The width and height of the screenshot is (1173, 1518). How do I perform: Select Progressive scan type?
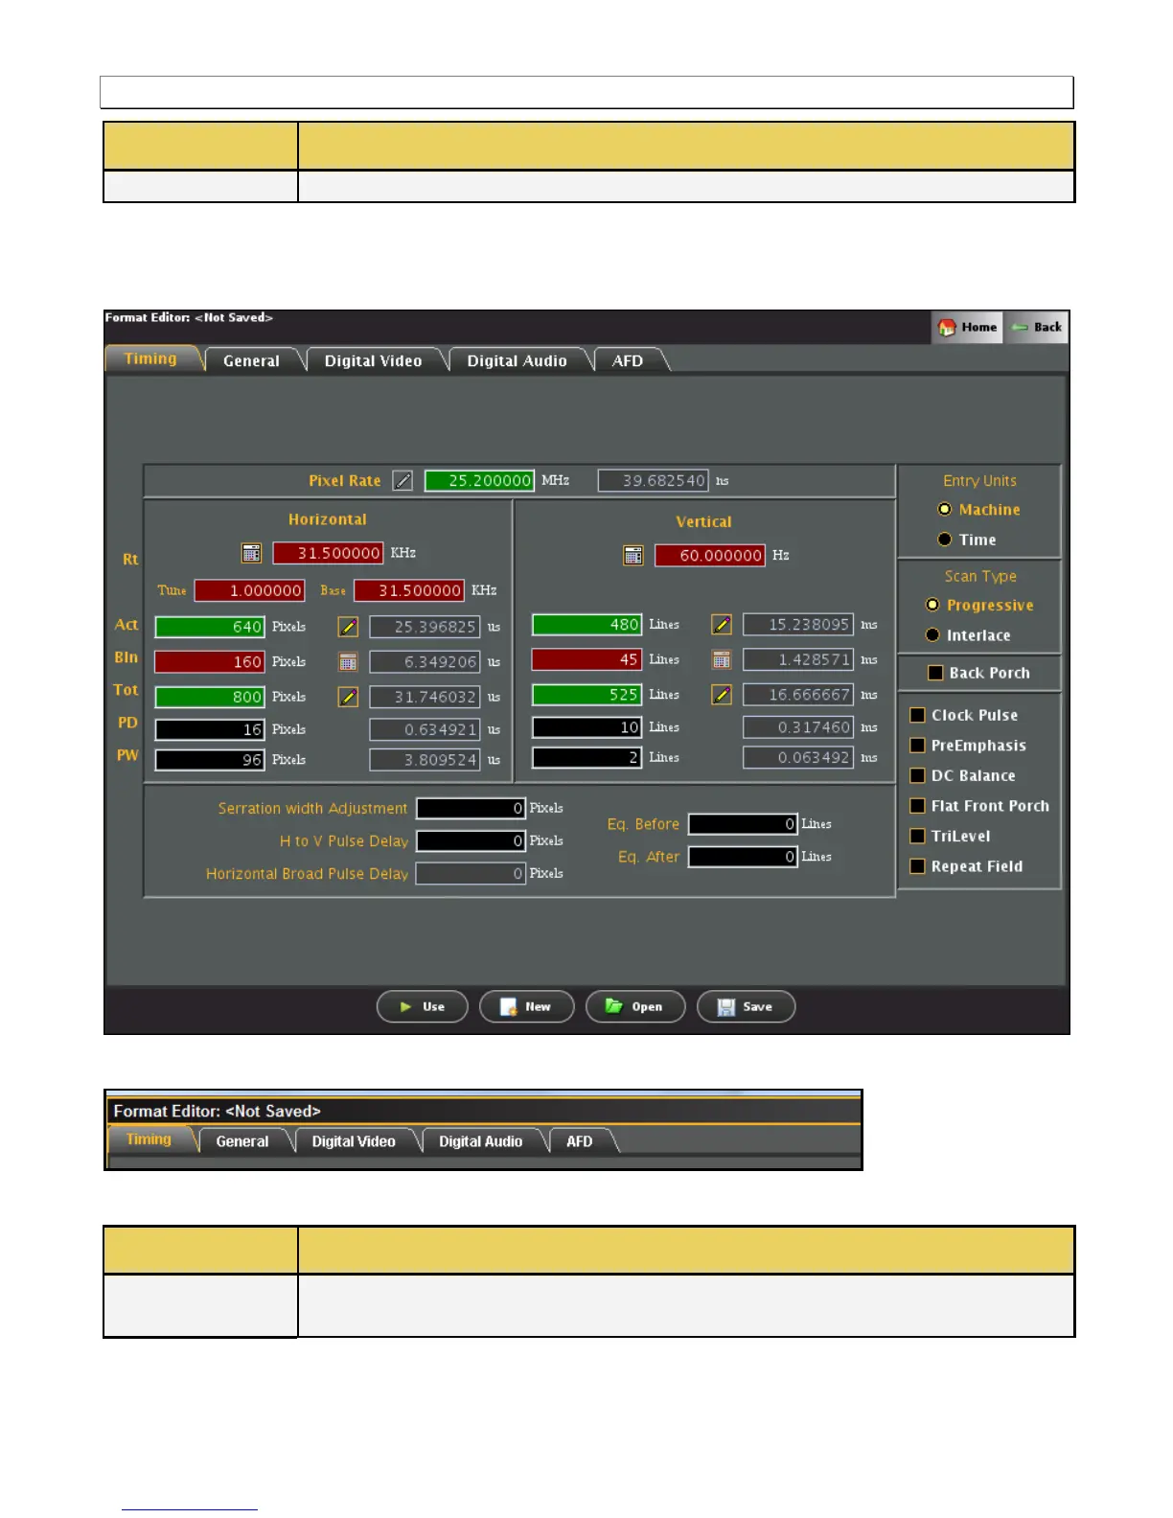click(x=931, y=605)
